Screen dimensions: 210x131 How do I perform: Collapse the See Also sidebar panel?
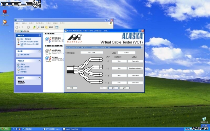pos(40,51)
